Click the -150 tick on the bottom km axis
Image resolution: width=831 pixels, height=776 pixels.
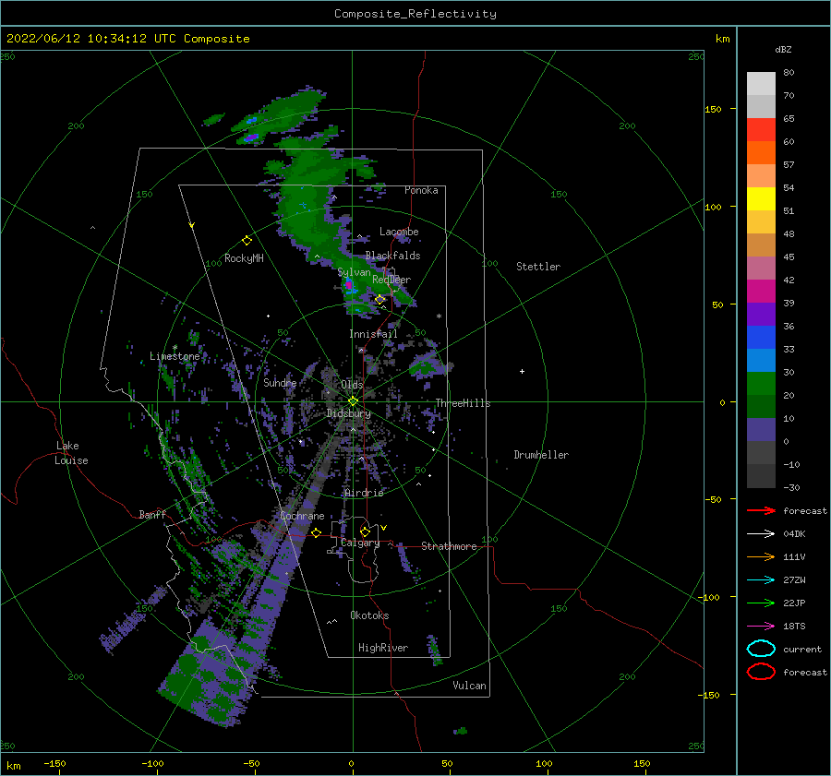pos(54,763)
